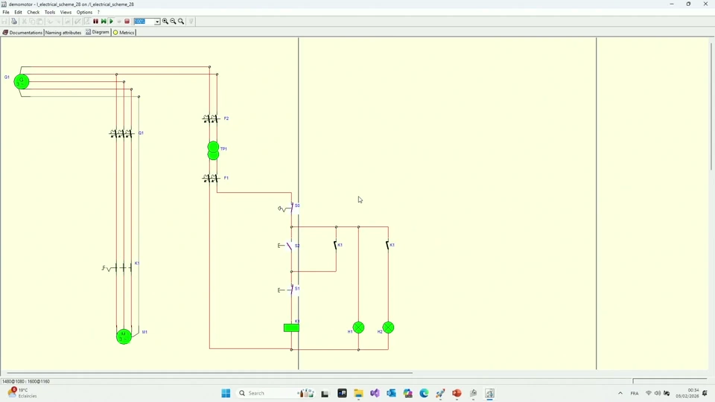This screenshot has width=715, height=402.
Task: Open the Tools menu
Action: click(50, 13)
